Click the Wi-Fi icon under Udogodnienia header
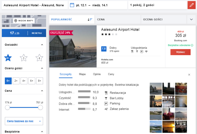197x134 pixels. [x=146, y=52]
